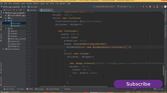The width and height of the screenshot is (167, 93).
Task: Click scroll-from-source target icon in Project panel
Action: (14, 10)
